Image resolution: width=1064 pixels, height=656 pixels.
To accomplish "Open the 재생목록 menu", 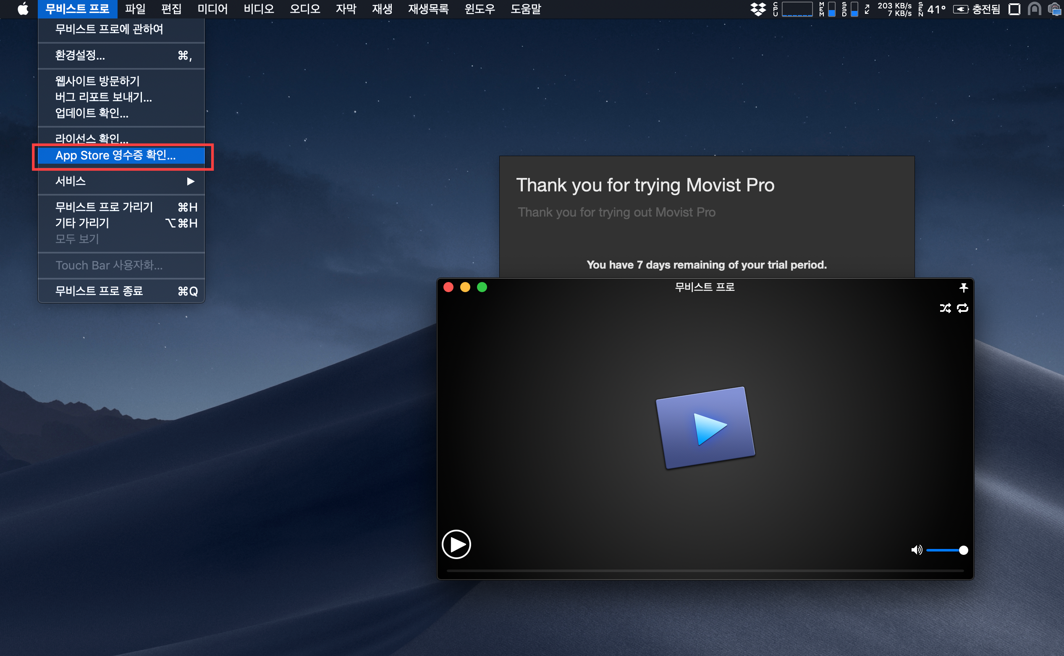I will [x=428, y=9].
